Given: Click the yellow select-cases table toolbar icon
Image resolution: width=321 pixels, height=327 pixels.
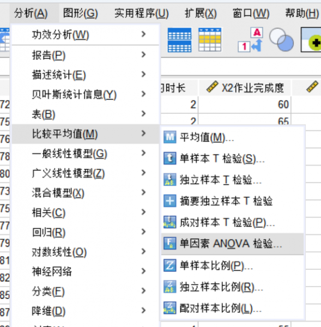Looking at the screenshot, I should 210,40.
